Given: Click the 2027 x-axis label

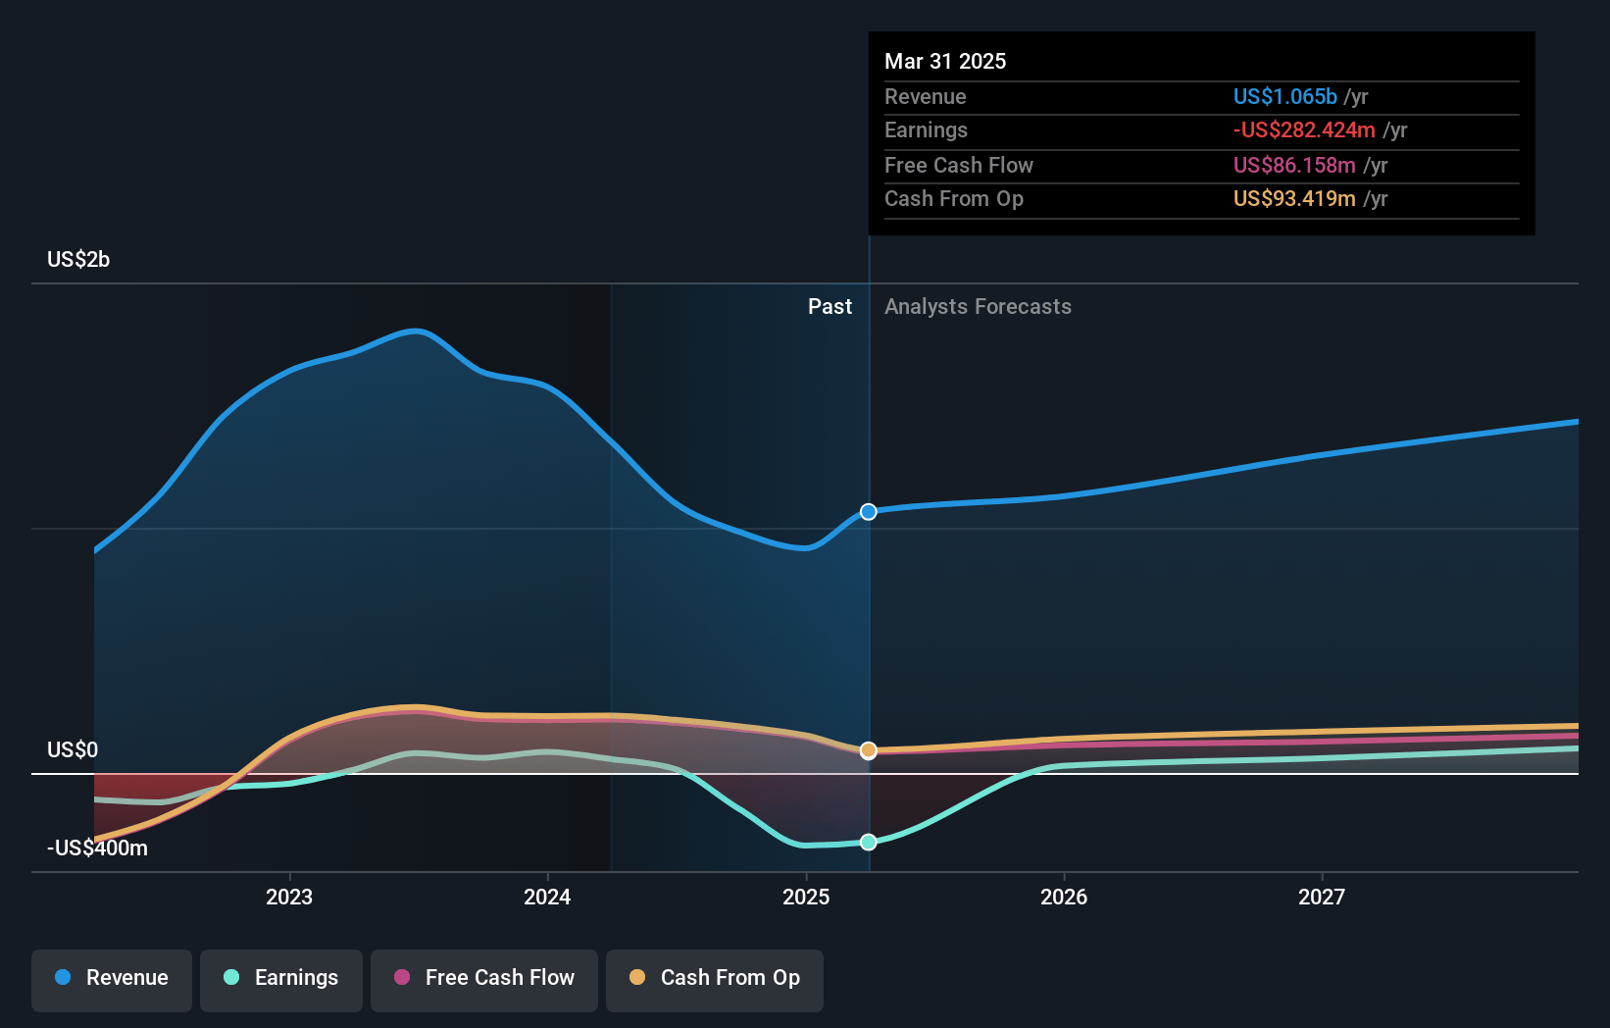Looking at the screenshot, I should pyautogui.click(x=1322, y=897).
